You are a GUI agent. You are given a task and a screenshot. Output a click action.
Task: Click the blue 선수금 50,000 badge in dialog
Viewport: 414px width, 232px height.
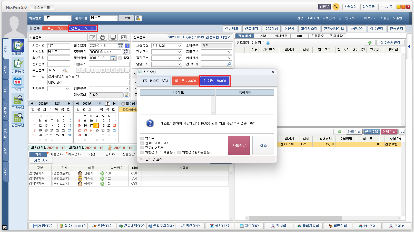[x=215, y=81]
